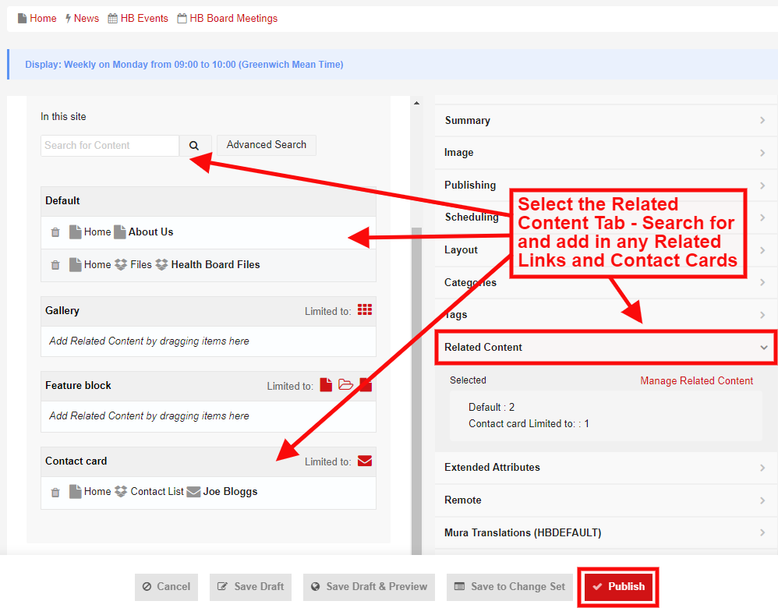The width and height of the screenshot is (778, 608).
Task: Click the open folder icon on Feature block row
Action: pos(345,384)
